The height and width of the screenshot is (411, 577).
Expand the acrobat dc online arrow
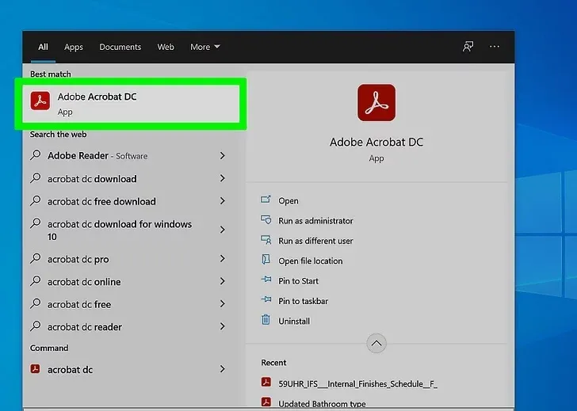coord(222,281)
